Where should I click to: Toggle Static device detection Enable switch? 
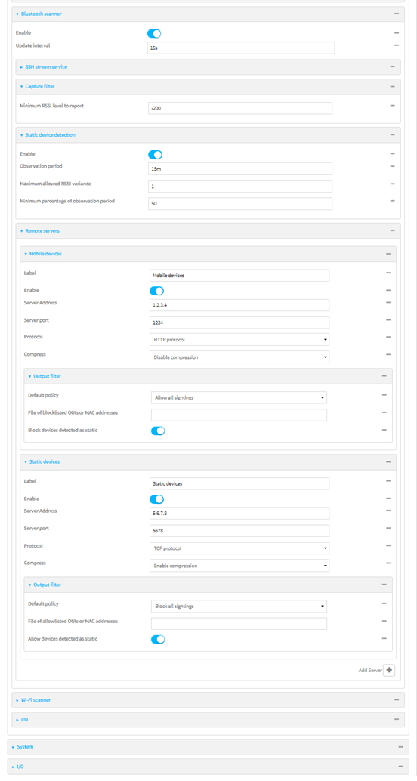coord(156,155)
